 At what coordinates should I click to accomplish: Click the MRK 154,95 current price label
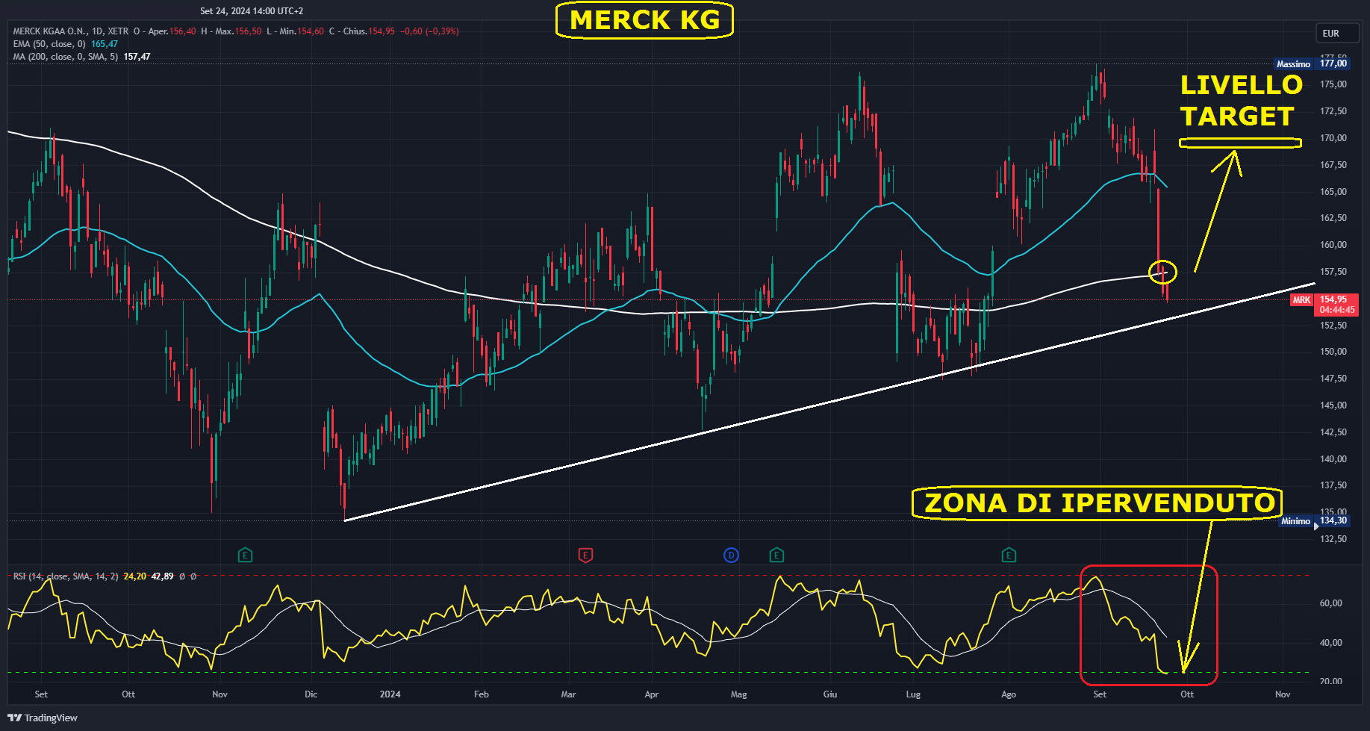1324,305
